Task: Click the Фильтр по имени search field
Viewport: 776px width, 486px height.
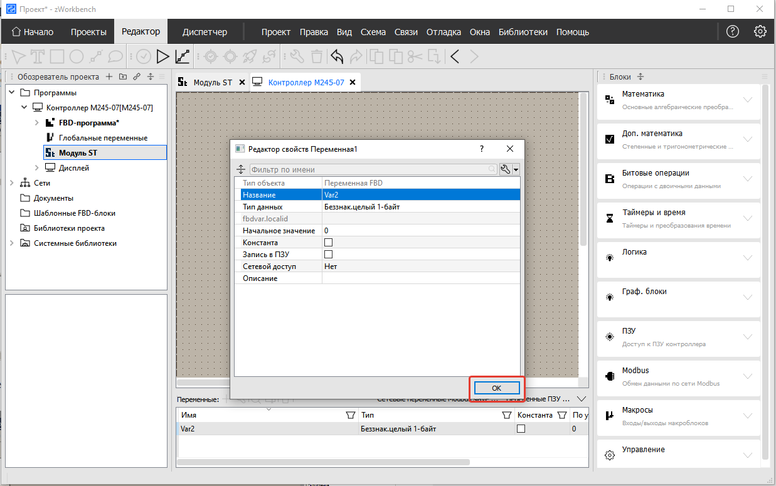Action: [x=369, y=169]
